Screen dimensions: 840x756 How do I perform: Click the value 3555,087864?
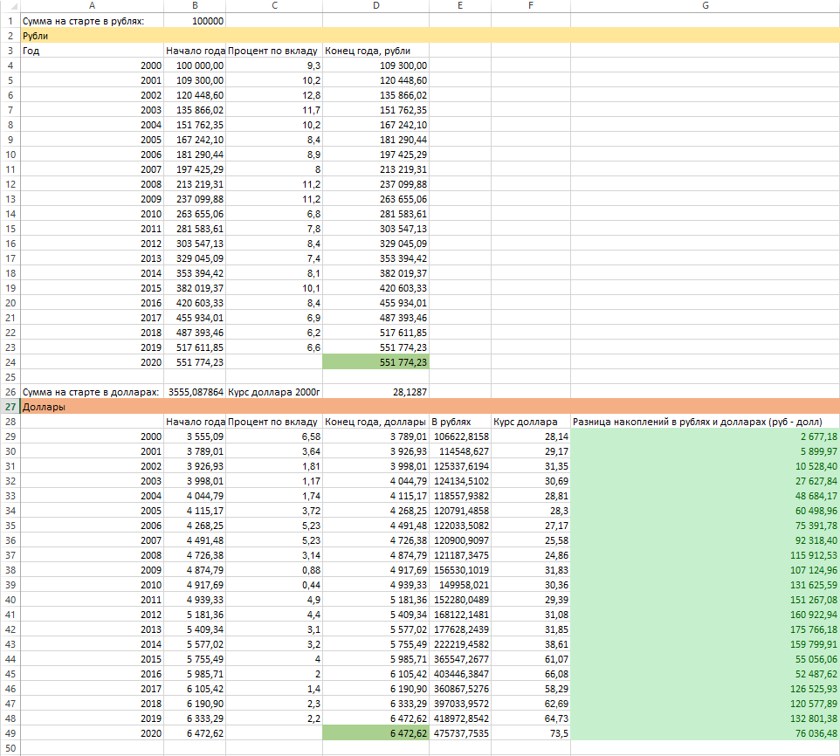coord(195,392)
